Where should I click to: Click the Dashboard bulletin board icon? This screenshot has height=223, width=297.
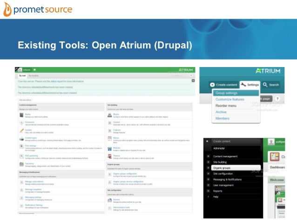(x=275, y=157)
